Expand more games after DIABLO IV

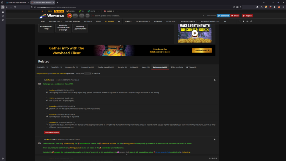pyautogui.click(x=118, y=11)
